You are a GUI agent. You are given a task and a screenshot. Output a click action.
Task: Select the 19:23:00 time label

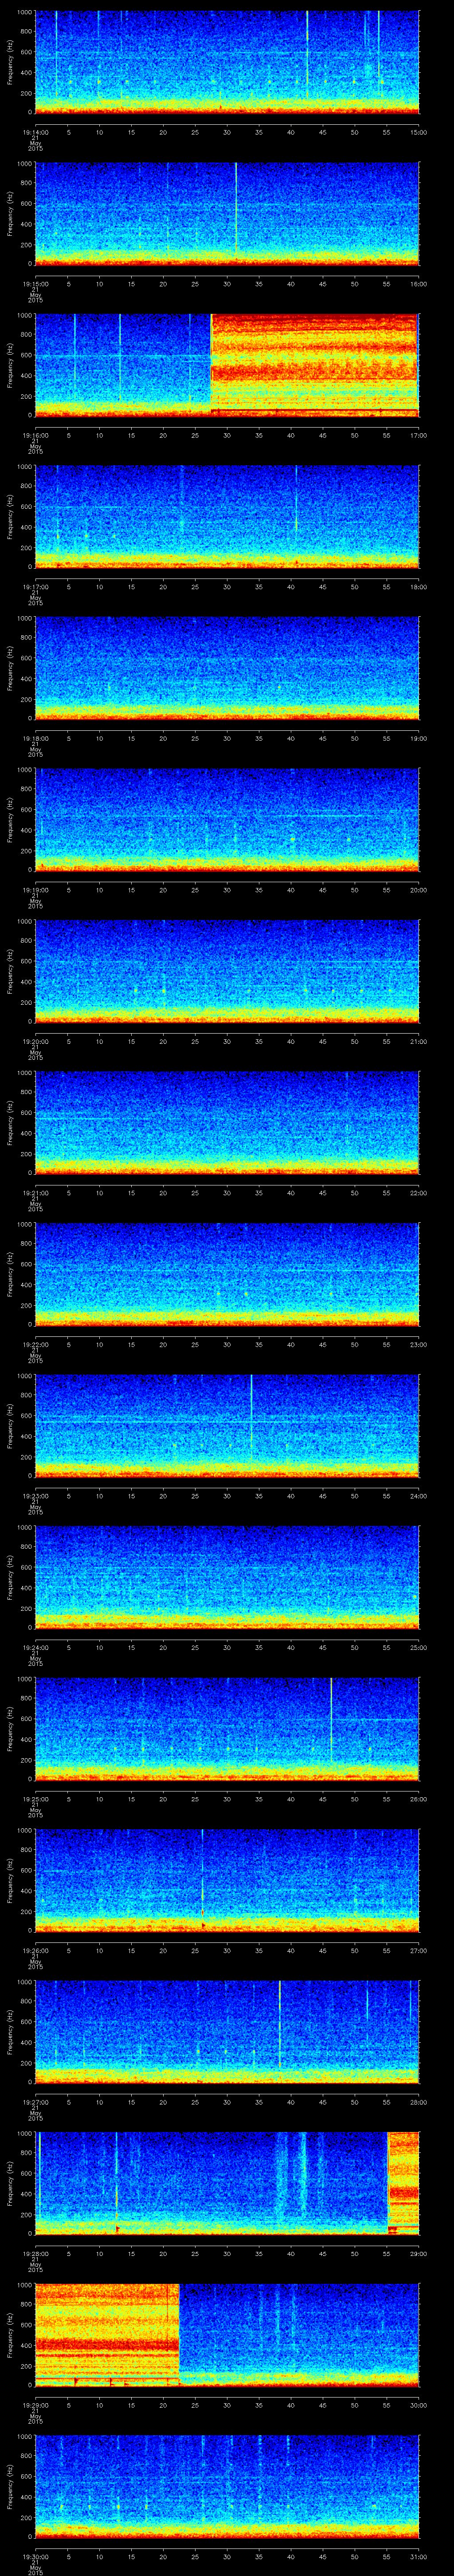coord(35,1496)
